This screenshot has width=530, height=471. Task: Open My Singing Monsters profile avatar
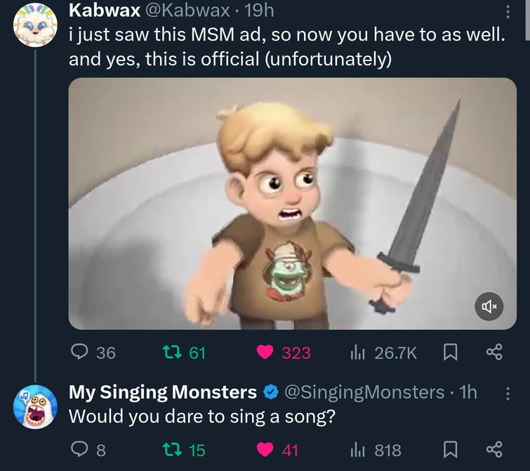tap(34, 407)
